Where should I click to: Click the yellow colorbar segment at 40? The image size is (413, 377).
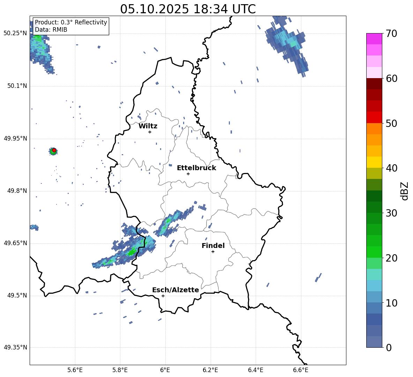point(374,162)
